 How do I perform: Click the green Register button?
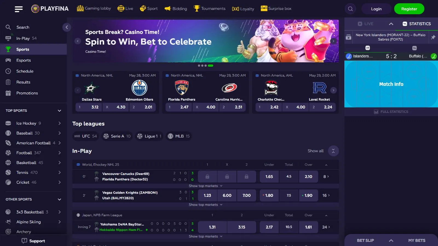point(409,9)
